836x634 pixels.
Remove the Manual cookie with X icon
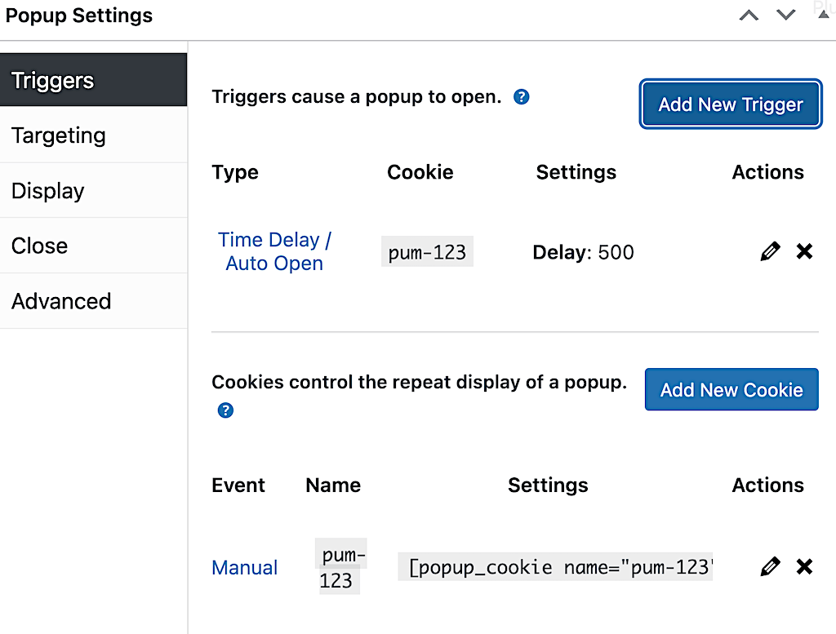coord(804,566)
